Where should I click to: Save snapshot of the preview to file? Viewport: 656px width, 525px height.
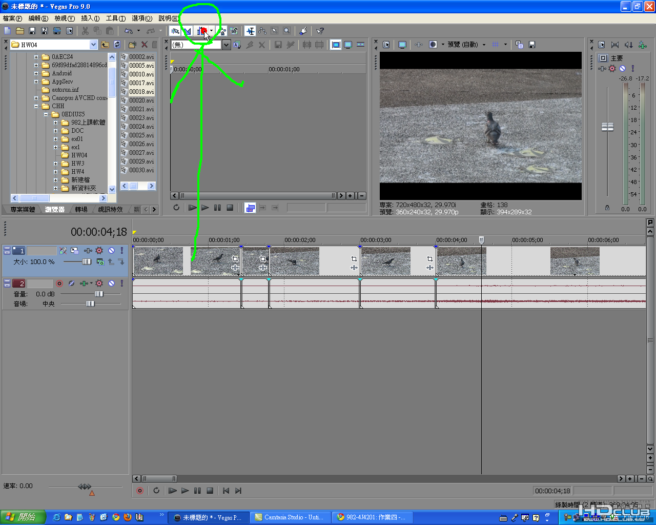tap(532, 45)
